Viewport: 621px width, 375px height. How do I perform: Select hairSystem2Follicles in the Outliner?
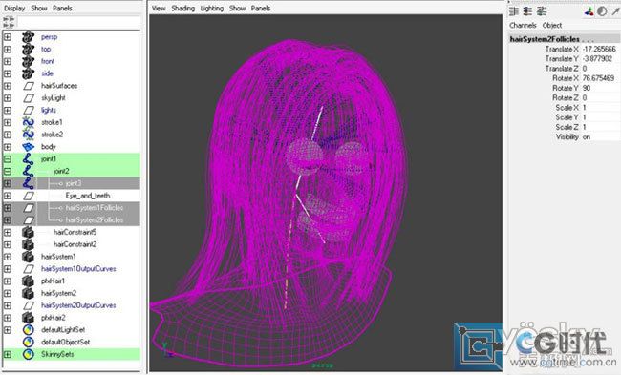tap(95, 219)
